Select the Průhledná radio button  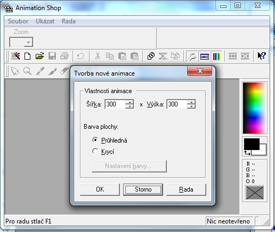click(95, 140)
